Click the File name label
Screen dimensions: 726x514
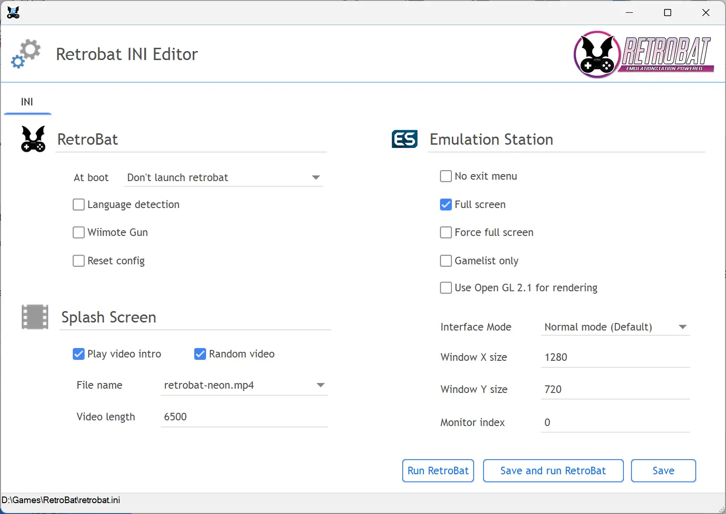pos(99,385)
